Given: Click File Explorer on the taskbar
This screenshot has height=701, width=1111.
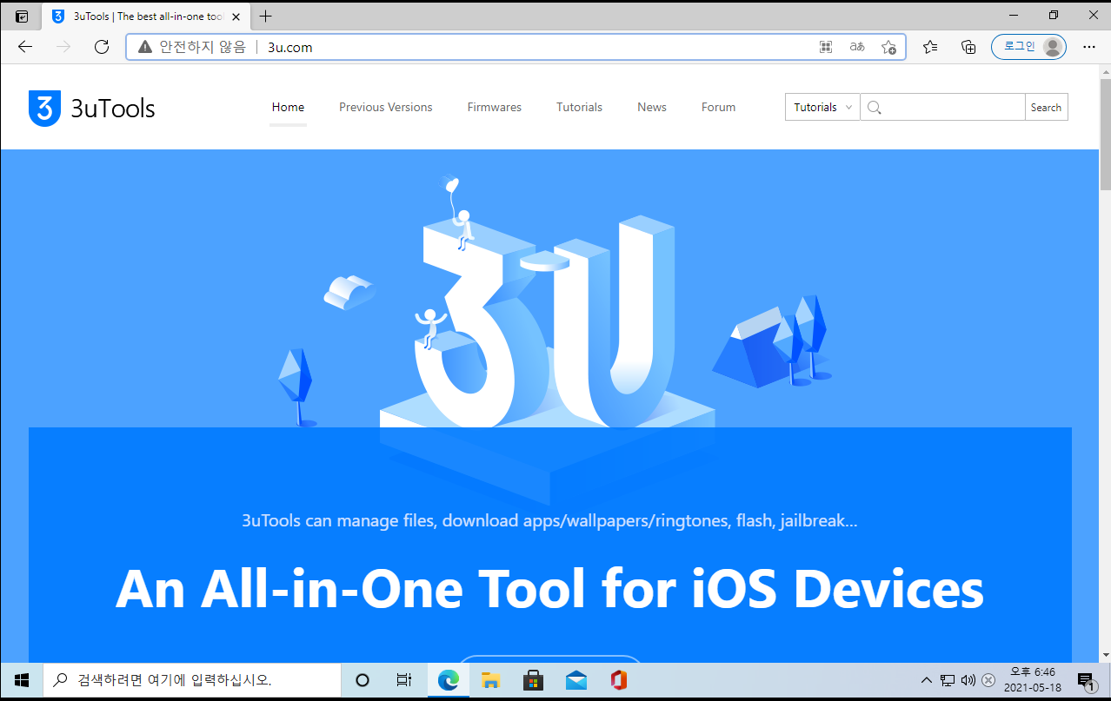Looking at the screenshot, I should pyautogui.click(x=490, y=680).
